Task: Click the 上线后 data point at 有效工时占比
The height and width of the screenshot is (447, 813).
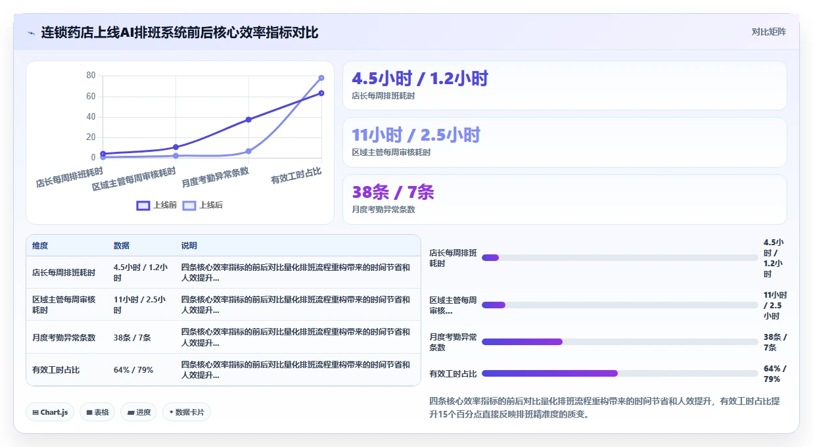Action: point(321,78)
